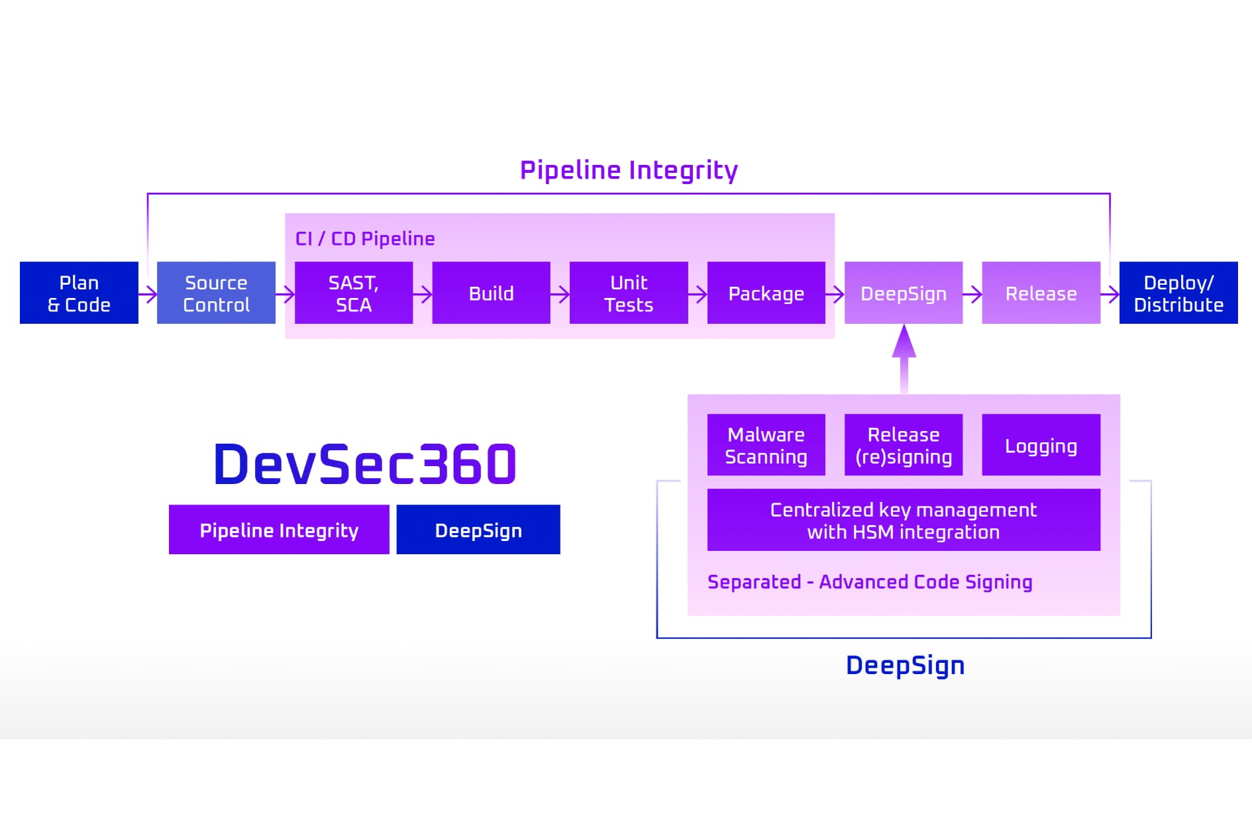Click the large upward arrow below DeepSign
This screenshot has width=1252, height=835.
click(x=904, y=358)
